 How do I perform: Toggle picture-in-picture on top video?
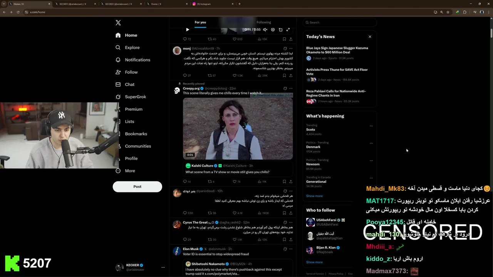click(280, 30)
